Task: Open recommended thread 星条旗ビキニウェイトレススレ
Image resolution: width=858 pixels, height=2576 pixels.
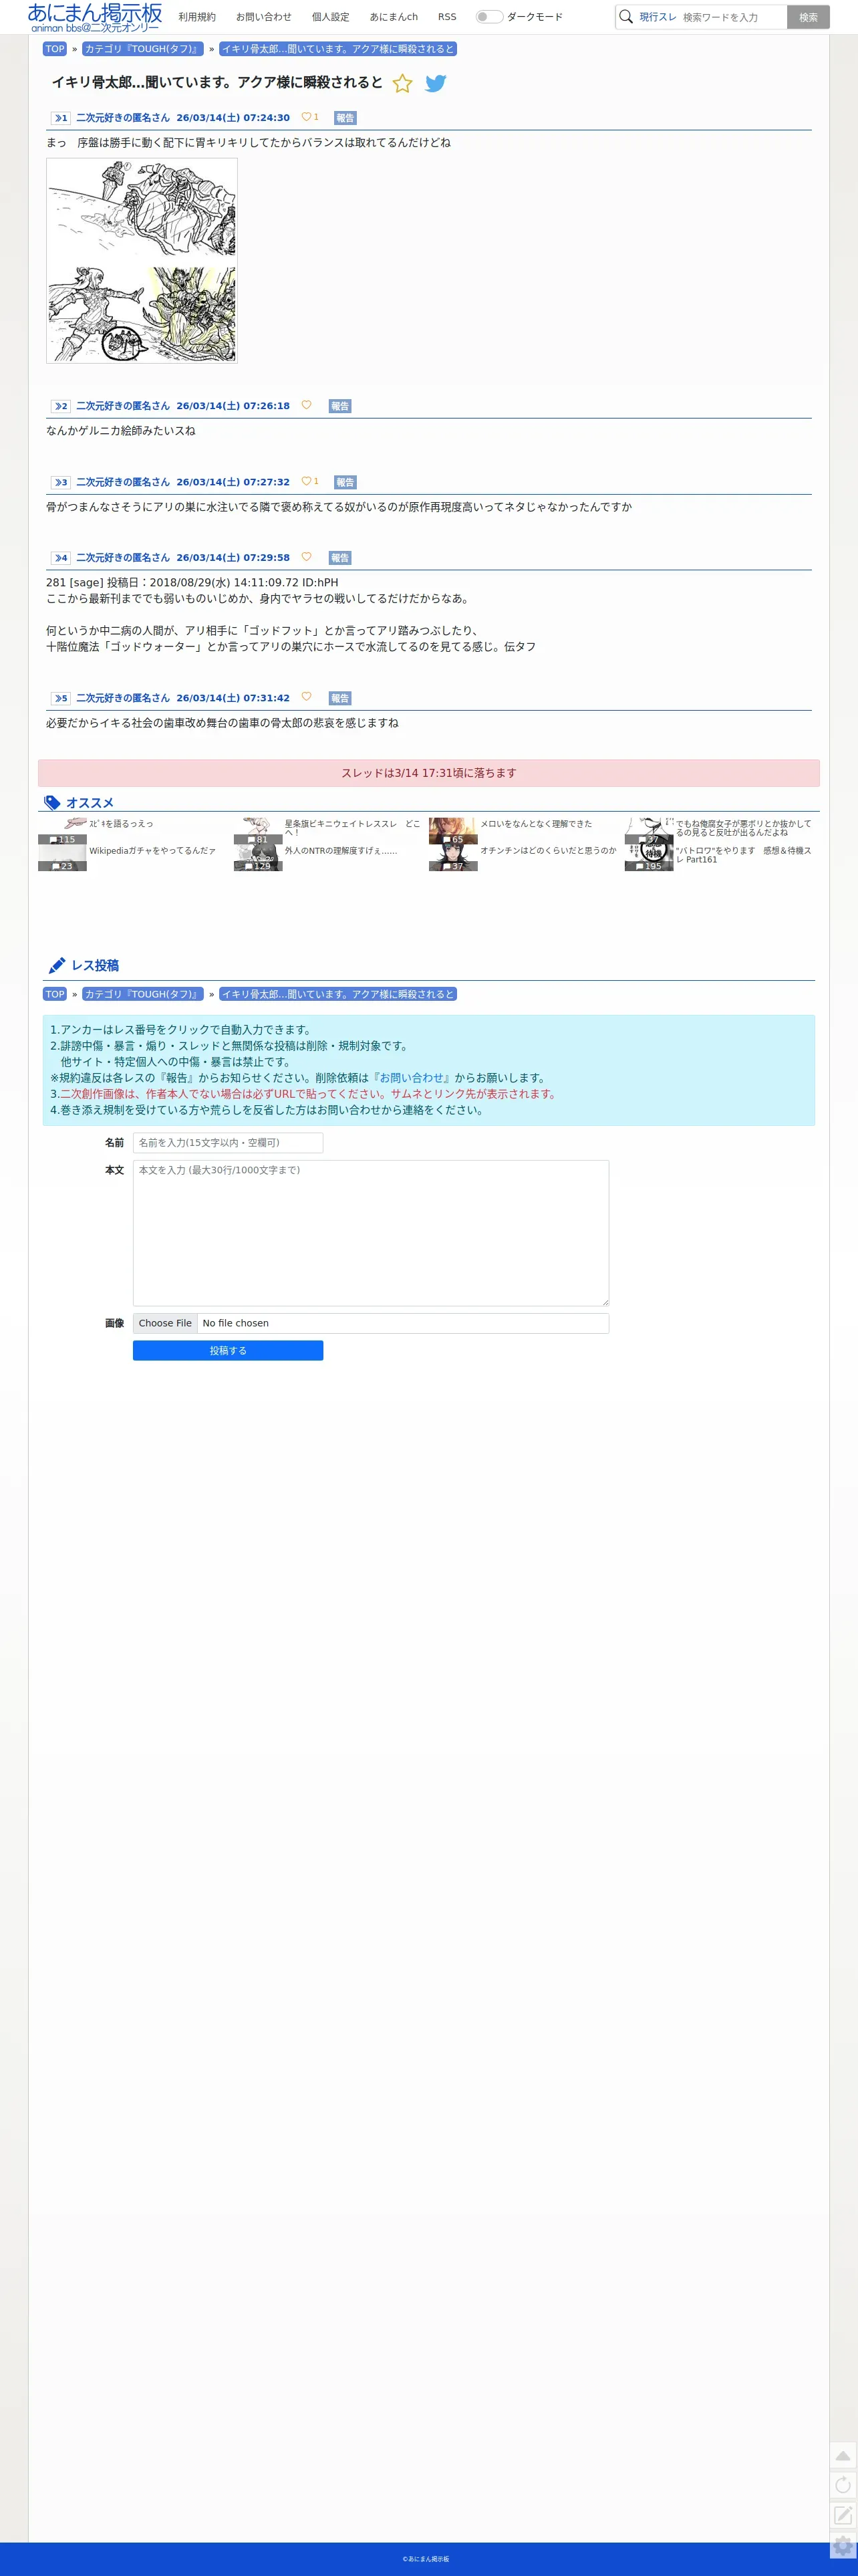Action: 352,828
